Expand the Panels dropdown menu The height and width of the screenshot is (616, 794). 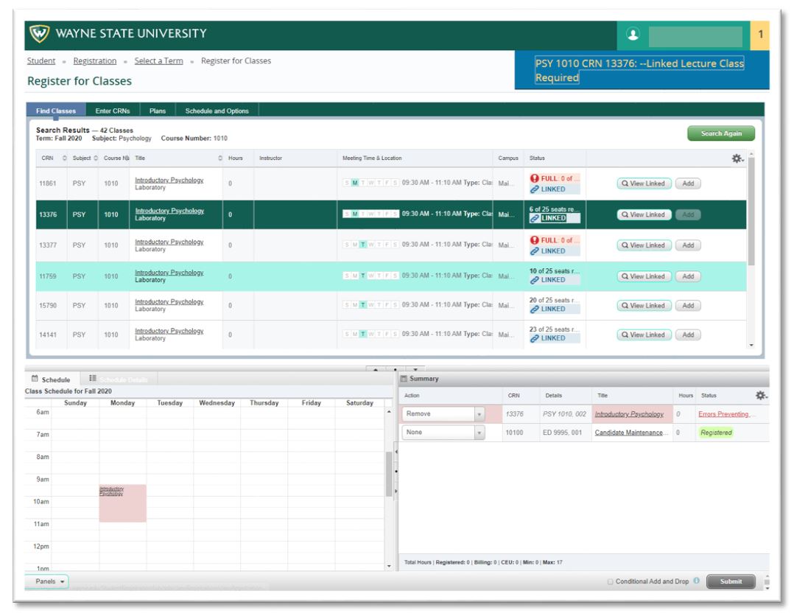pos(46,581)
